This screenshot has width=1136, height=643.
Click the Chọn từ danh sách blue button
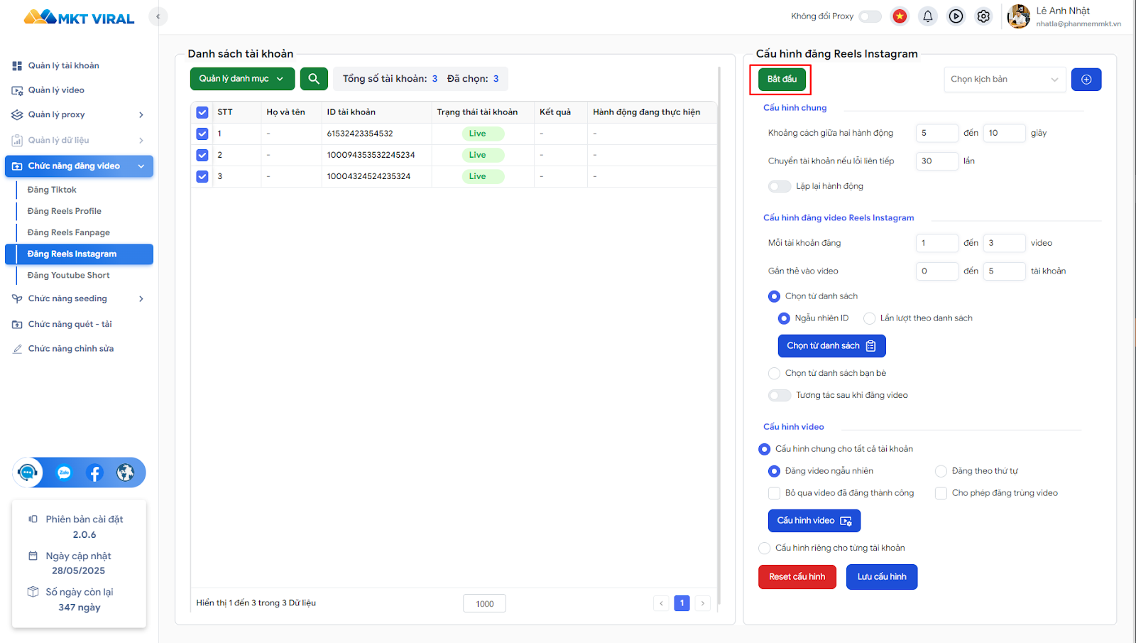point(831,346)
